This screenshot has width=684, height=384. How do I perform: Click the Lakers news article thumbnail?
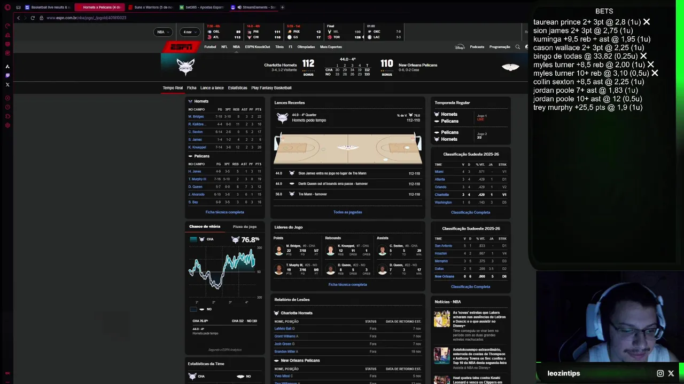442,319
